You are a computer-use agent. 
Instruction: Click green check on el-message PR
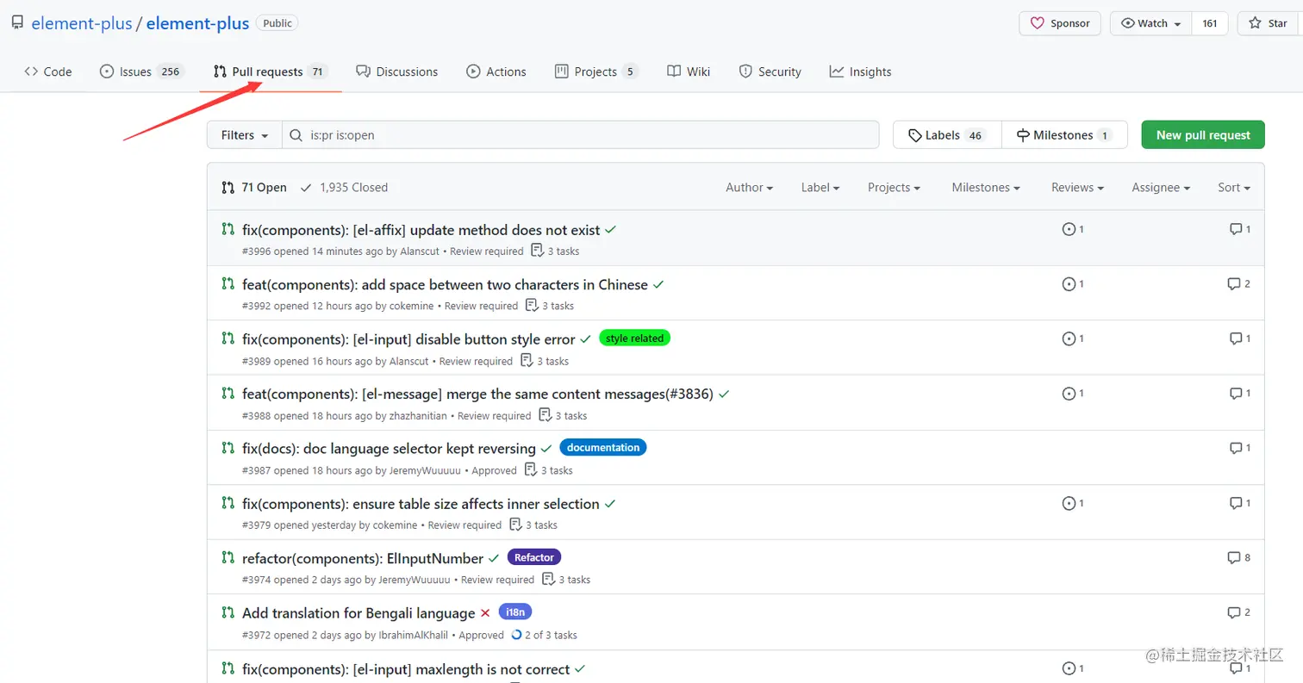coord(724,394)
